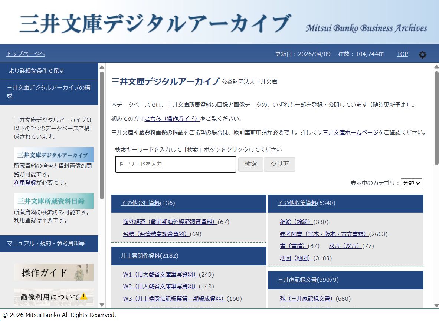Select 三井文庫デジタルアーカイブの構成 sidebar section

(49, 92)
